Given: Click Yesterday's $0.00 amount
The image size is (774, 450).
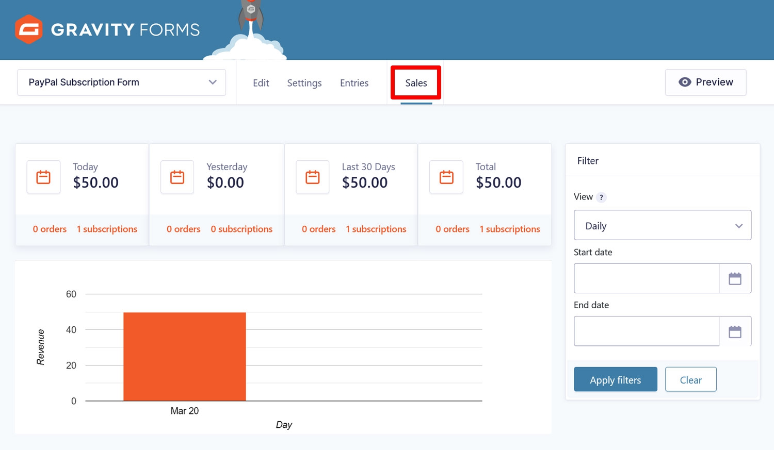Looking at the screenshot, I should coord(225,182).
